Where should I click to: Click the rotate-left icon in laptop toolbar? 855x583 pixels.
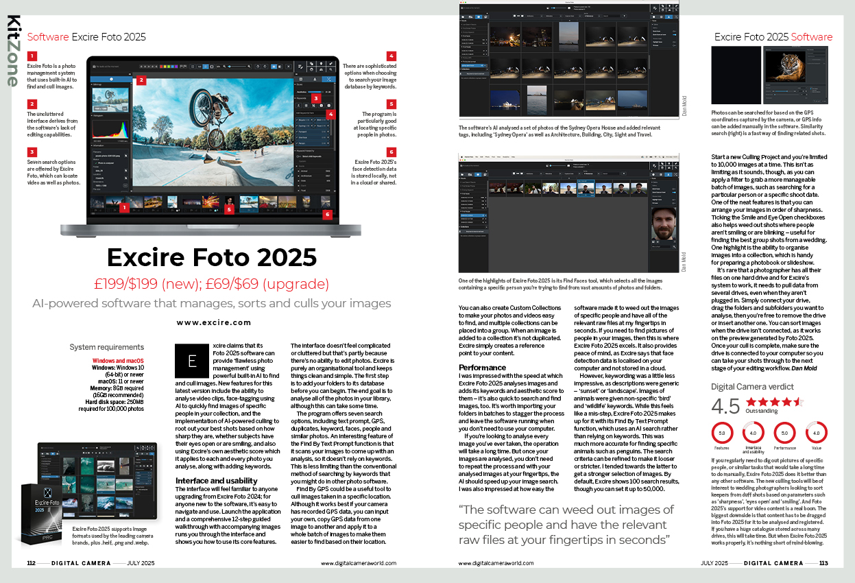pyautogui.click(x=258, y=67)
